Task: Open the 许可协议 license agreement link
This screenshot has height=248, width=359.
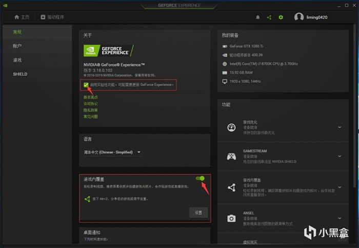Action: point(91,104)
